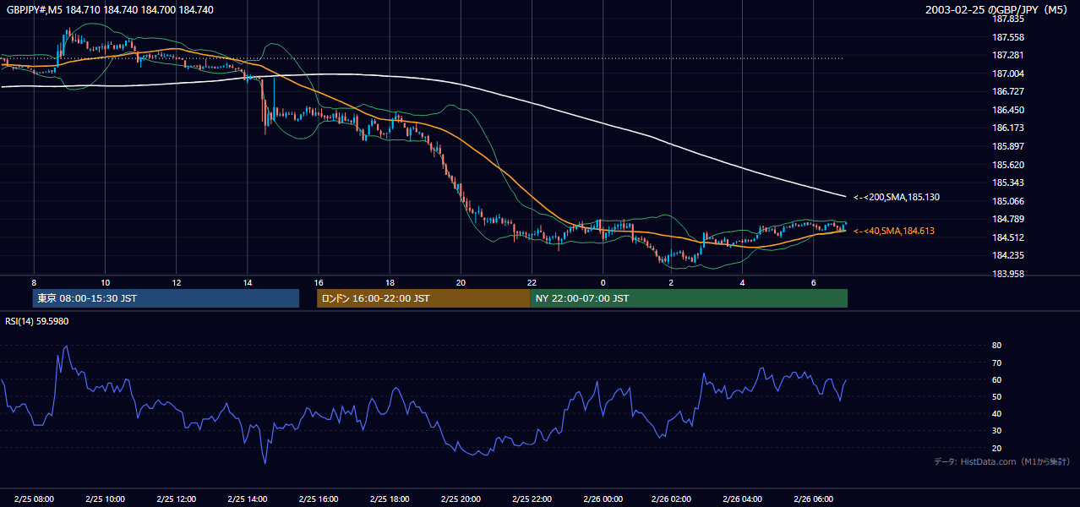Screen dimensions: 1080x507
Task: Select the ロンドン 16:00-22:00 JST session bar
Action: coord(423,298)
